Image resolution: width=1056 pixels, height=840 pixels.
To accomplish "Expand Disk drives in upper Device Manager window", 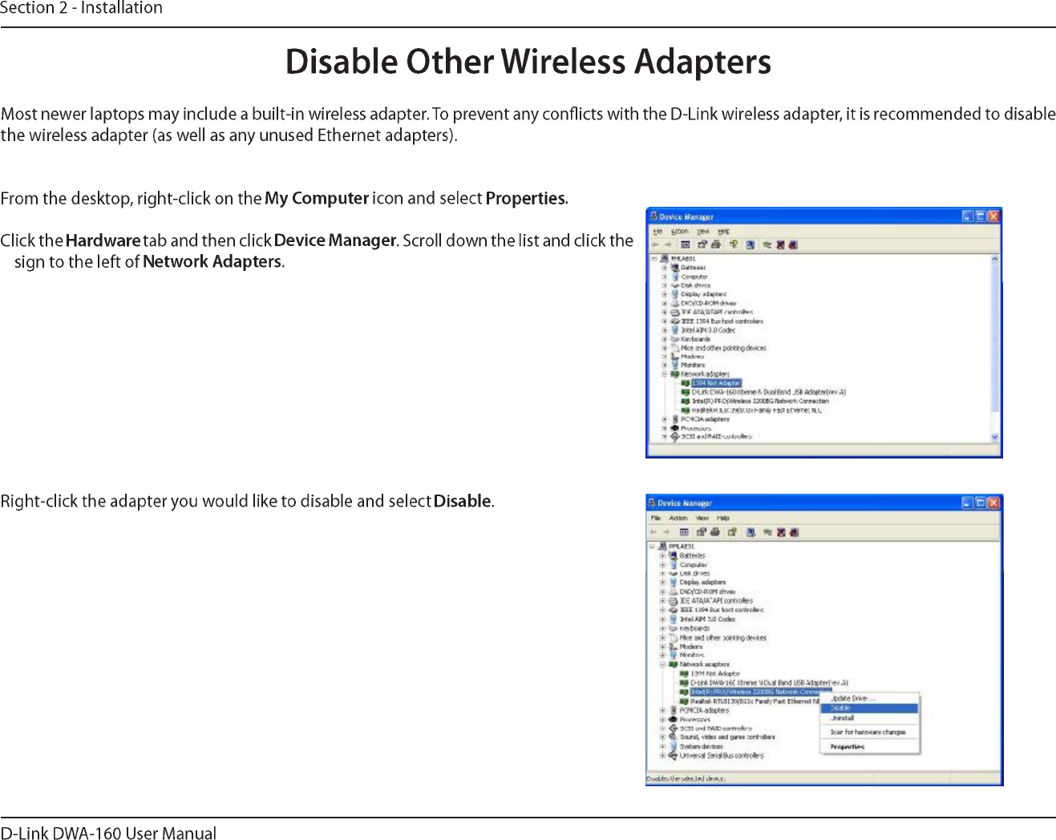I will (664, 285).
